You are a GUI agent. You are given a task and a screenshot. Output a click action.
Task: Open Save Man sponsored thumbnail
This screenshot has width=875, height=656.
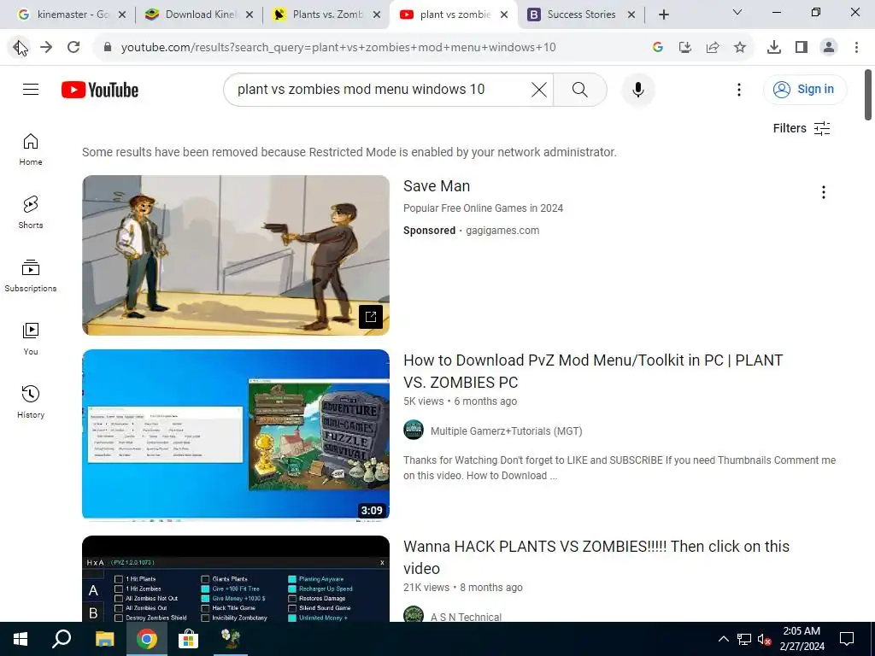pyautogui.click(x=236, y=255)
